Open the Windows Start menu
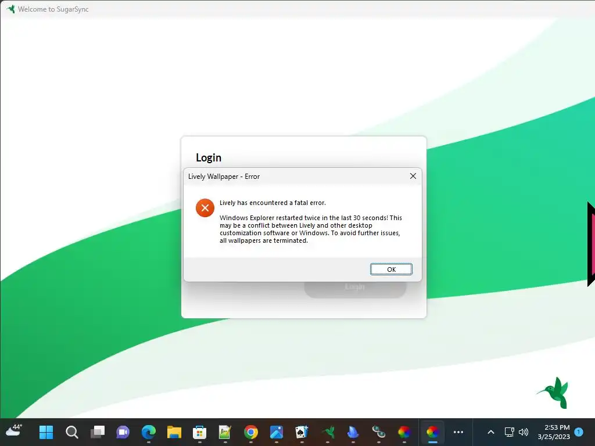This screenshot has width=595, height=446. coord(46,432)
